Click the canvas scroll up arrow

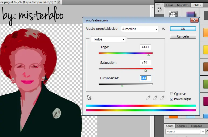(152, 7)
